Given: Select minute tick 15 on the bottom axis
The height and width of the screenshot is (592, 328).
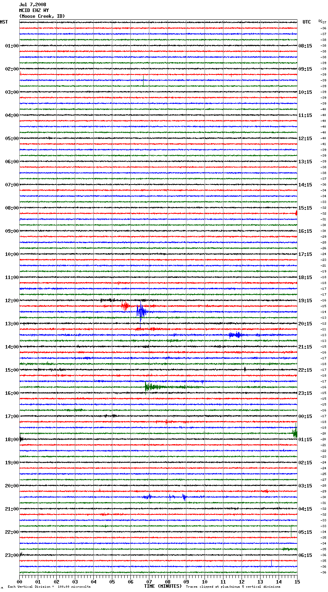Looking at the screenshot, I should (297, 582).
